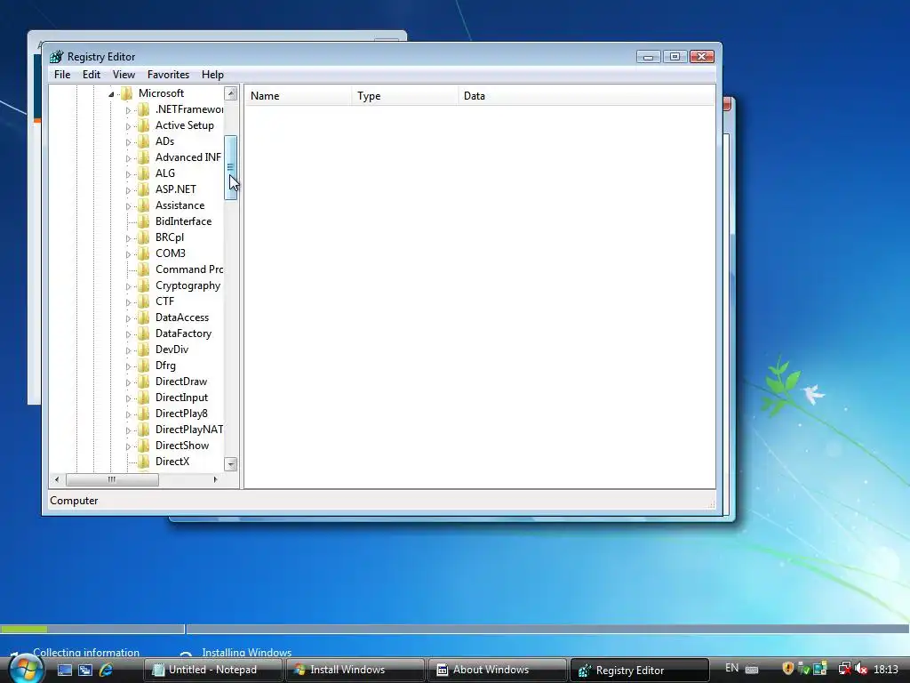Click Switch Between Windows quick launch icon

[85, 671]
